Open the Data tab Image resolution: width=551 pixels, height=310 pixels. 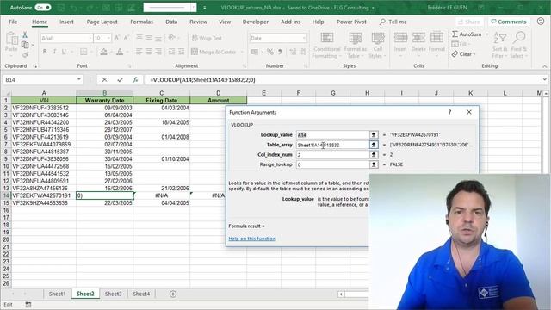(171, 22)
